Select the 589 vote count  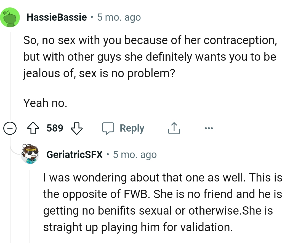(55, 128)
